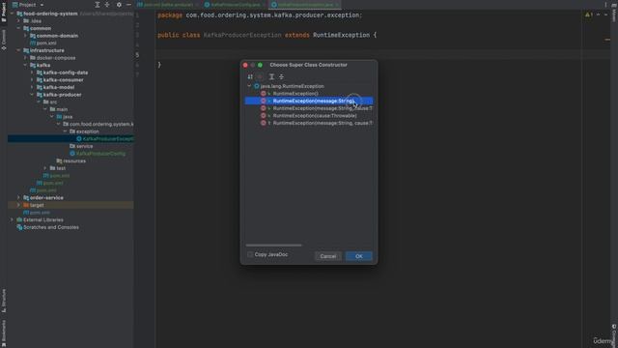
Task: Select com.food.ordering.system package node
Action: click(x=101, y=125)
